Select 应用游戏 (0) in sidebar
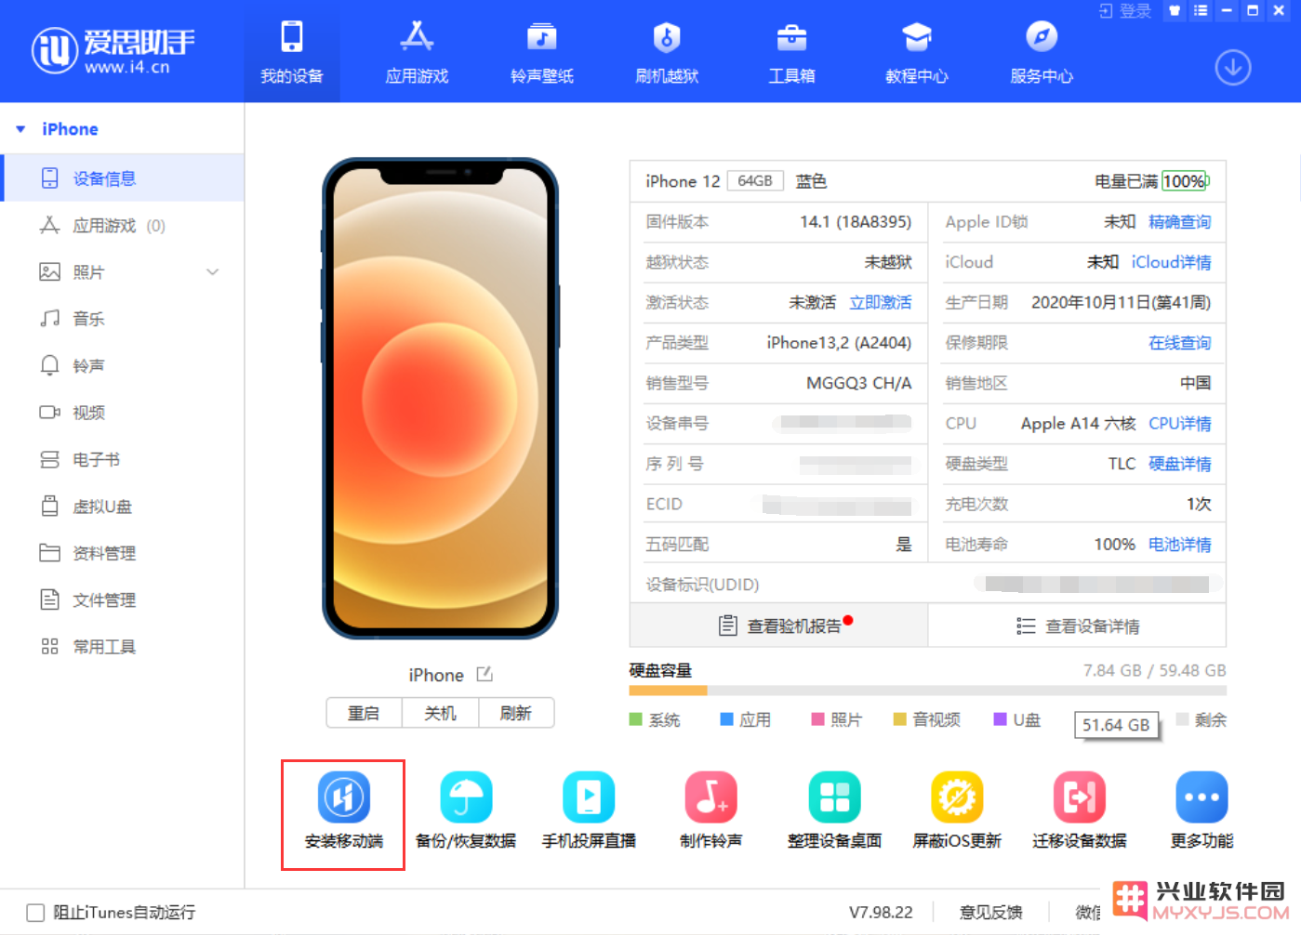 [x=122, y=226]
